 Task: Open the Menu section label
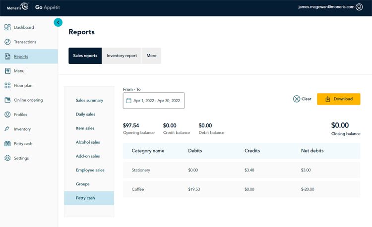coord(19,71)
